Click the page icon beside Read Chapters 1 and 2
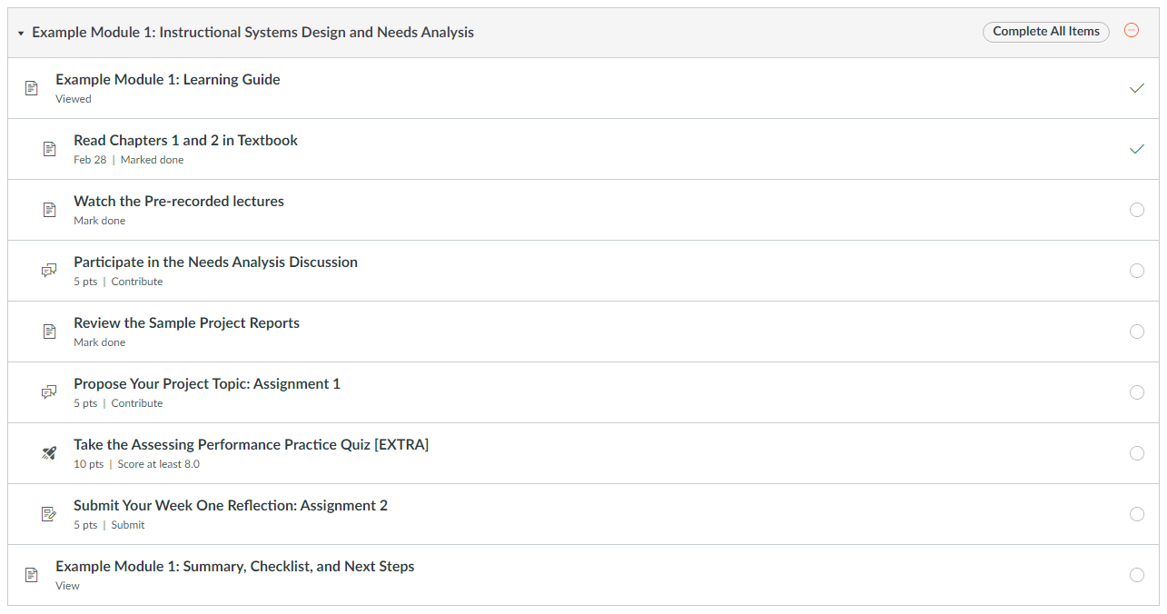Image resolution: width=1167 pixels, height=614 pixels. pyautogui.click(x=49, y=148)
